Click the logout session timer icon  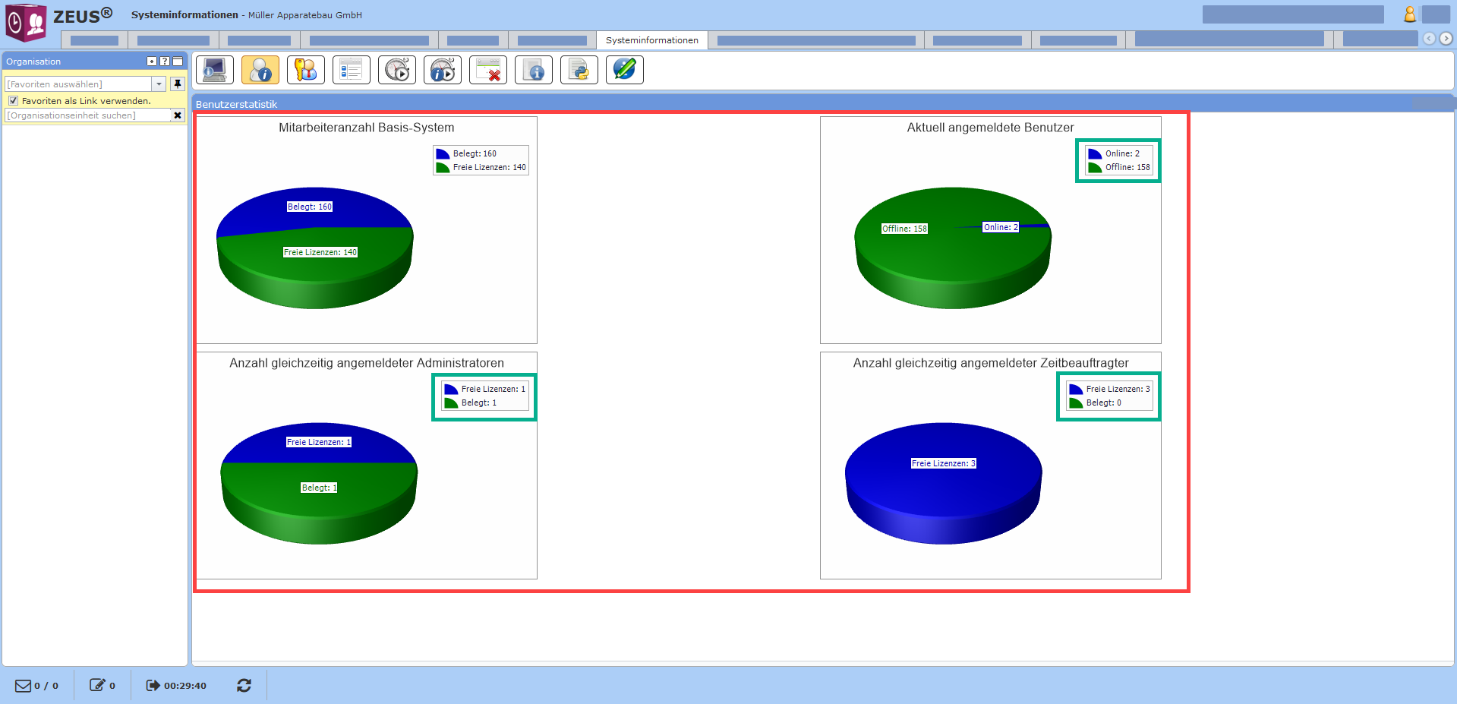point(153,686)
